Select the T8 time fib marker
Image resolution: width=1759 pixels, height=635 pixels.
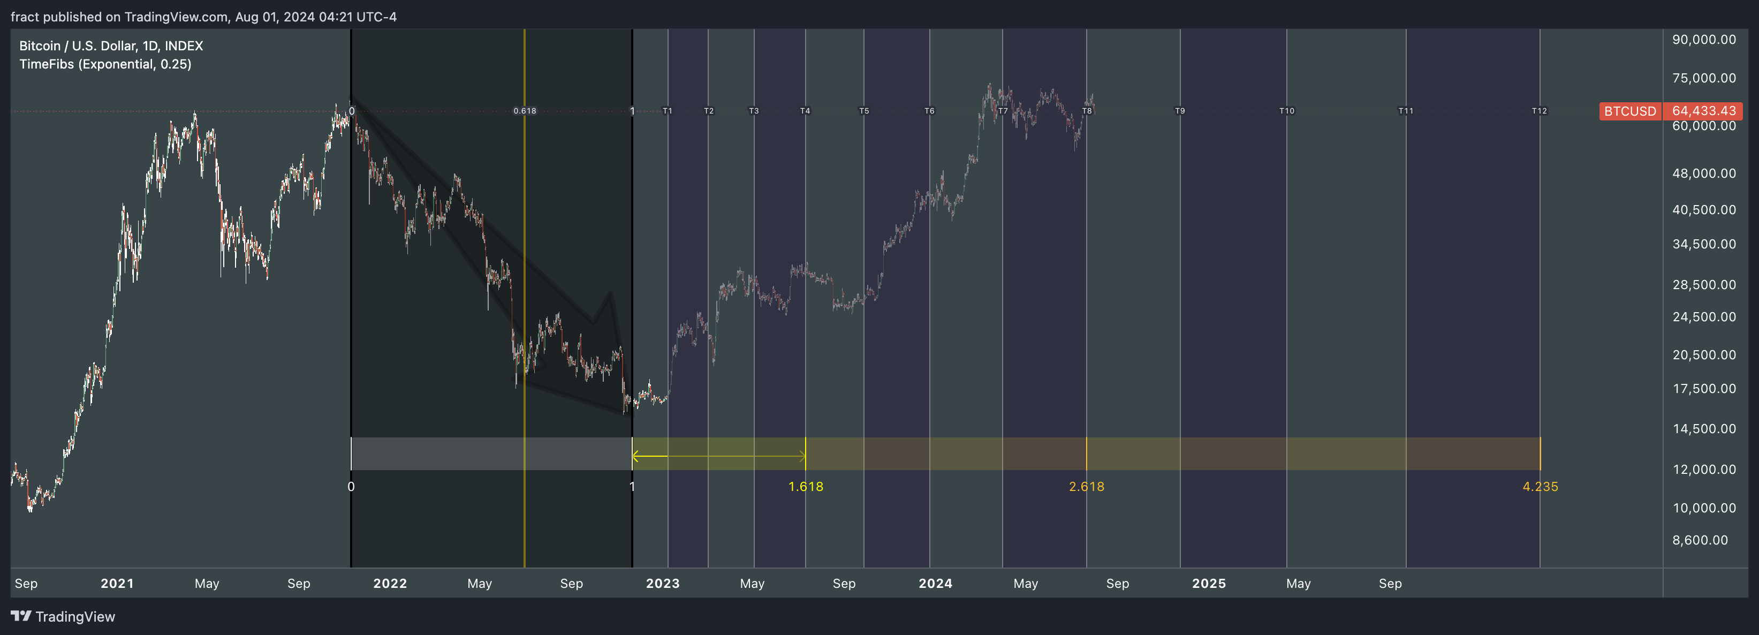1087,111
